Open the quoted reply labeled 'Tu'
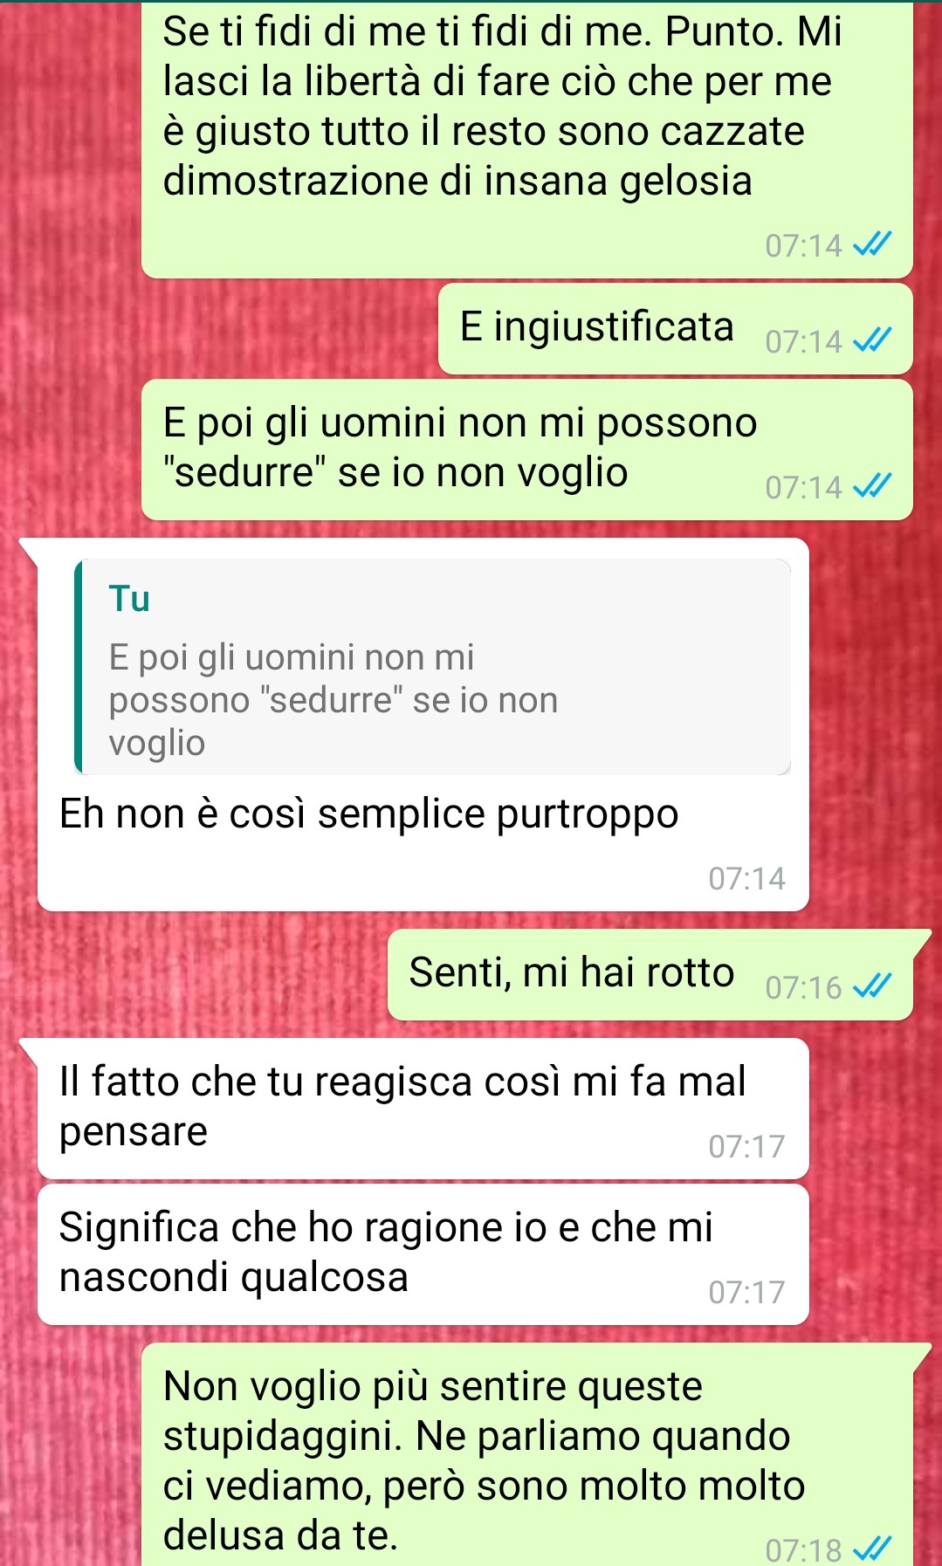942x1566 pixels. (x=433, y=667)
